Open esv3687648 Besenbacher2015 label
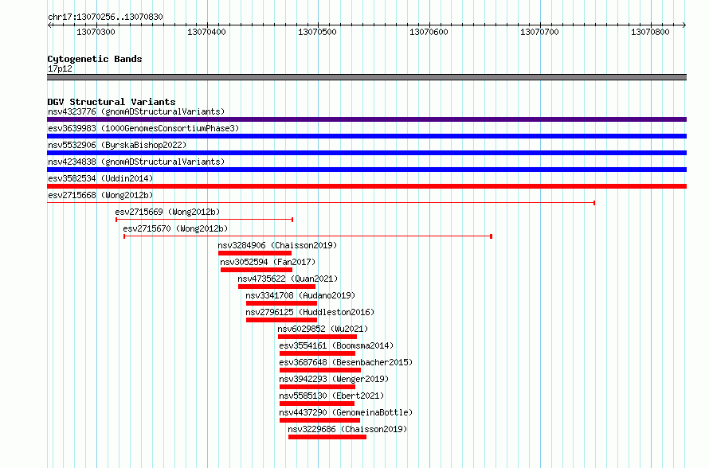The width and height of the screenshot is (709, 468). point(346,362)
